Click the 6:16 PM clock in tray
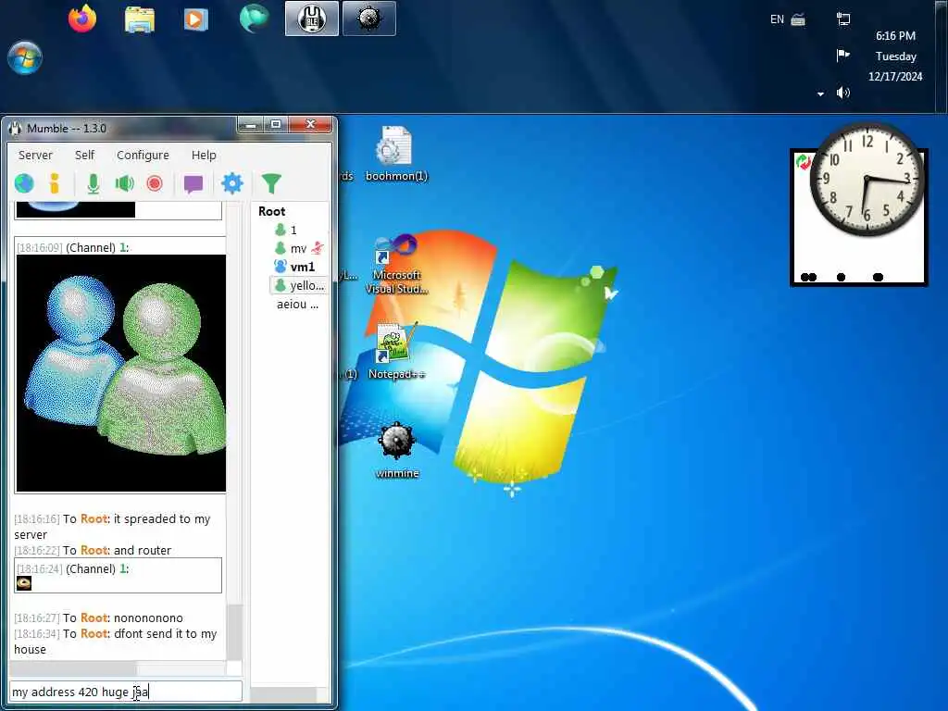 [895, 36]
